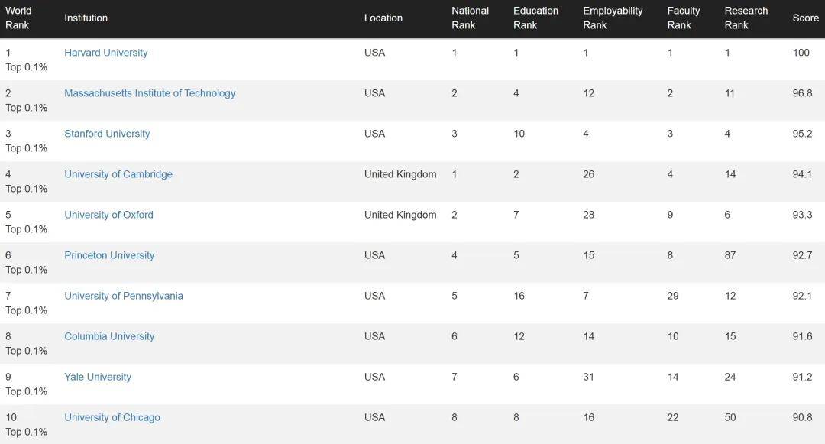The image size is (825, 444).
Task: Click Harvard's score value of 100
Action: click(801, 53)
